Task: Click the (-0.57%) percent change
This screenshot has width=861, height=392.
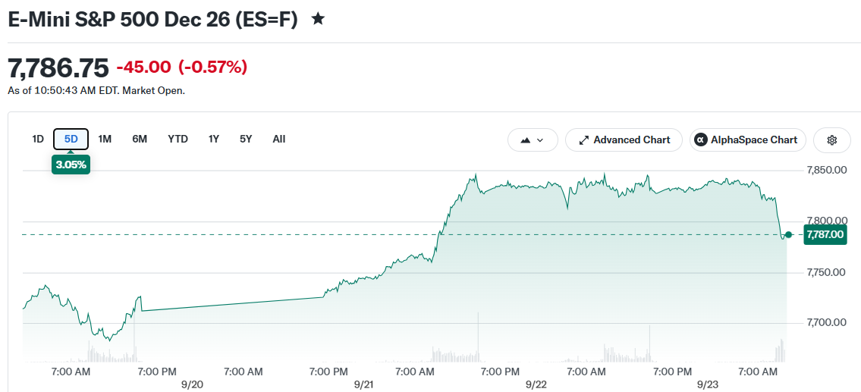Action: click(x=213, y=67)
